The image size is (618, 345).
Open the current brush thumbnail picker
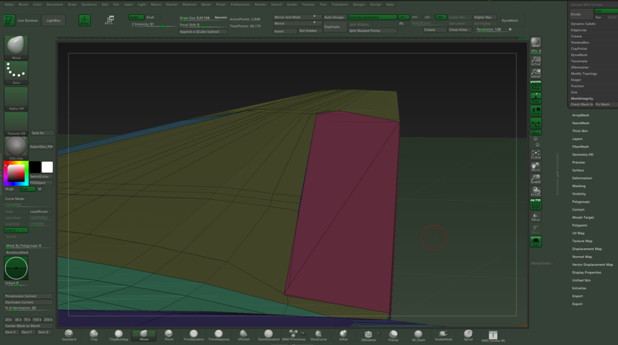[15, 48]
